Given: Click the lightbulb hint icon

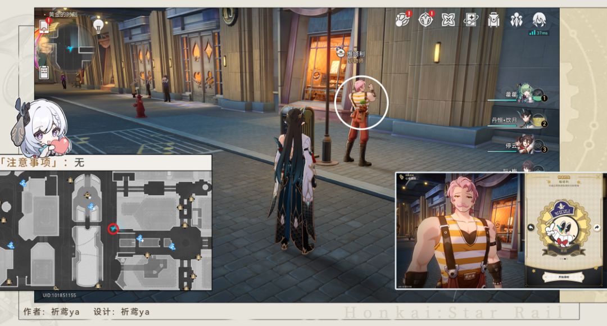Looking at the screenshot, I should pyautogui.click(x=99, y=26).
